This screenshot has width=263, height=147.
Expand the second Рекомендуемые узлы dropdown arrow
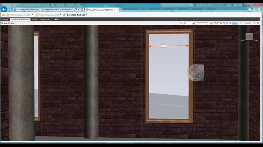coord(61,15)
